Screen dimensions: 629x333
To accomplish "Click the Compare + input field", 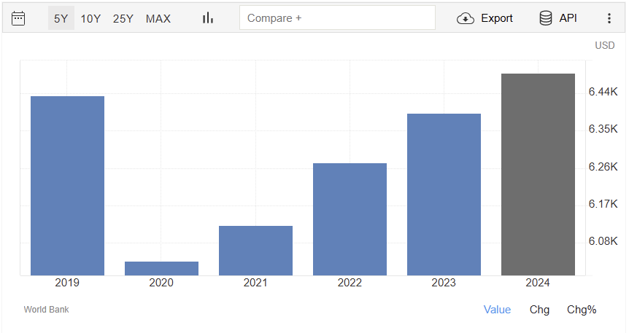I will coord(337,18).
